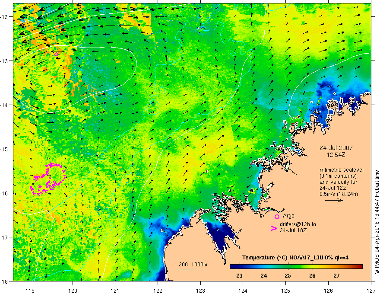
Task: Click the velocity scale reference arrow
Action: 334,200
